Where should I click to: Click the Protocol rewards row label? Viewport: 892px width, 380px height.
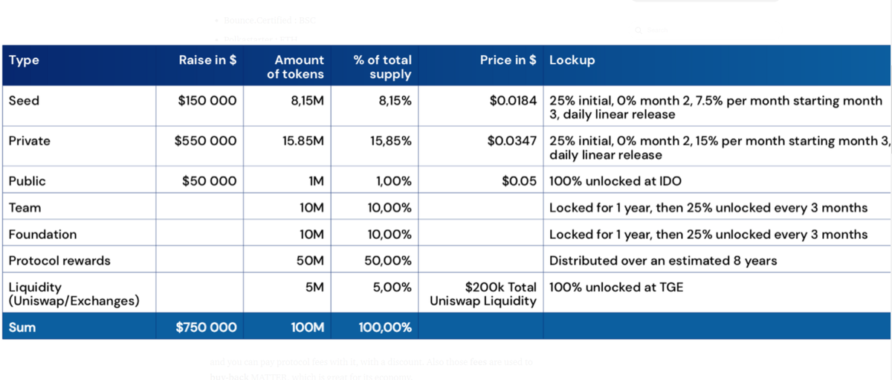click(59, 261)
